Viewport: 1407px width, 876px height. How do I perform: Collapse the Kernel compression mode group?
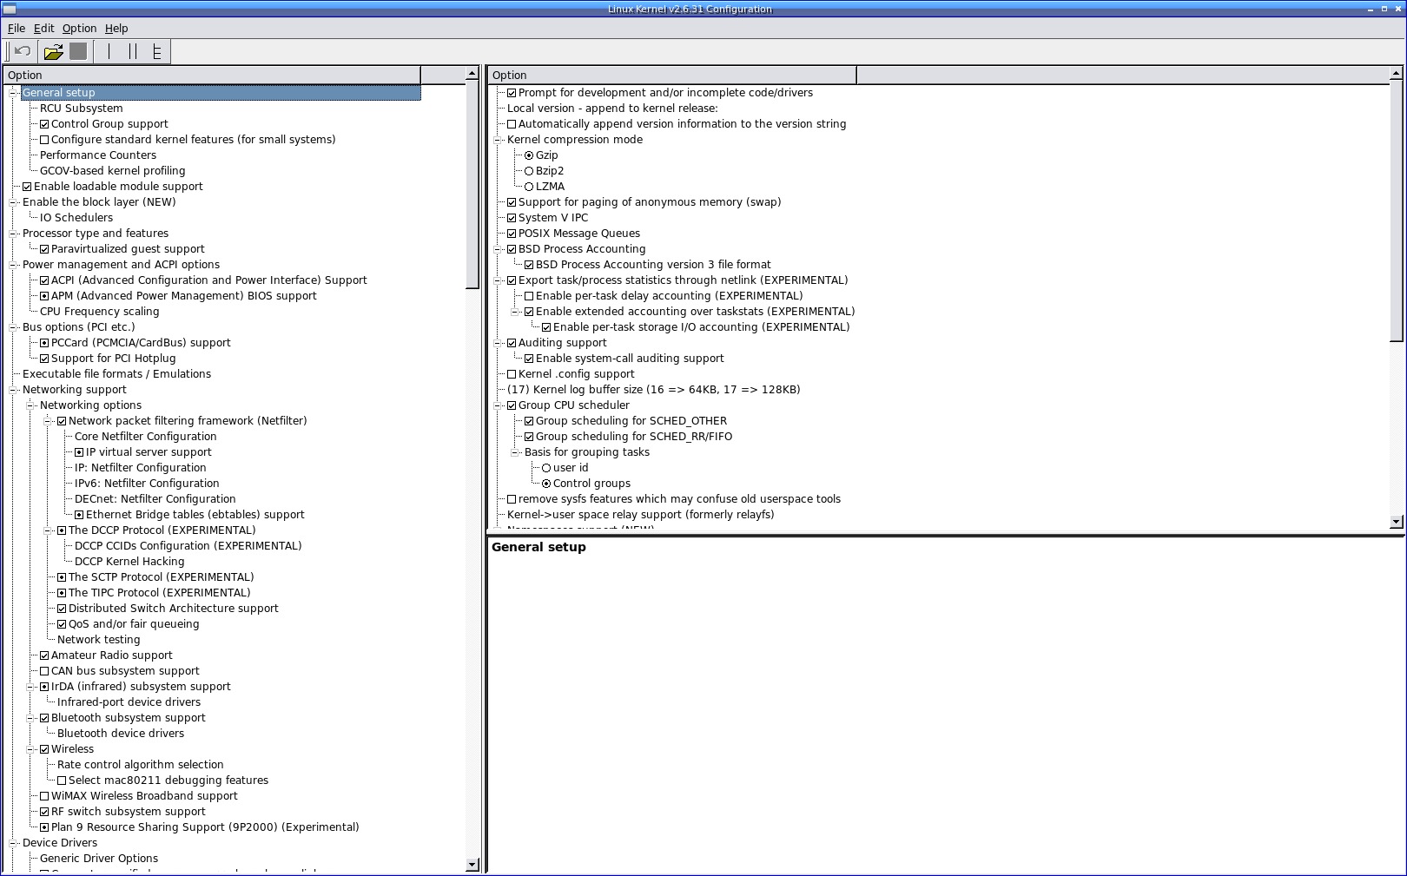tap(499, 140)
